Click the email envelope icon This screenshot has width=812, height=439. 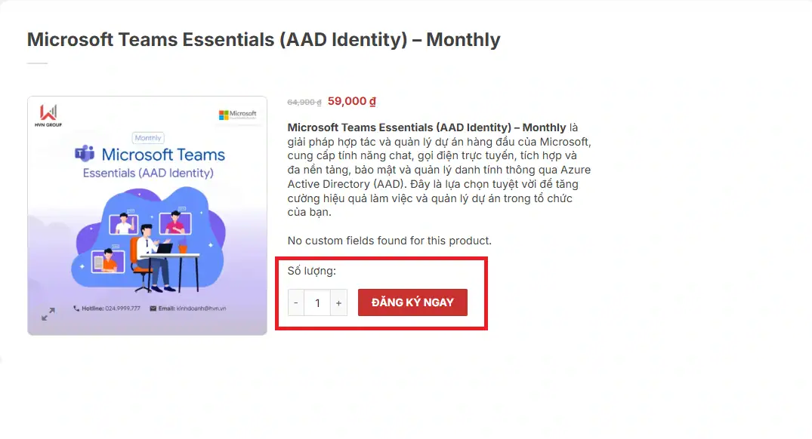point(152,309)
